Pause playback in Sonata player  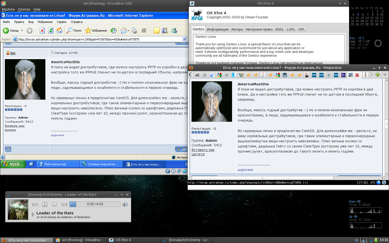tap(45, 204)
